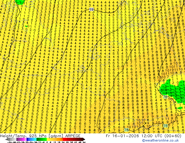Image resolution: width=185 pixels, height=143 pixels.
Task: Click the cyan legend swatch
Action: click(x=36, y=139)
